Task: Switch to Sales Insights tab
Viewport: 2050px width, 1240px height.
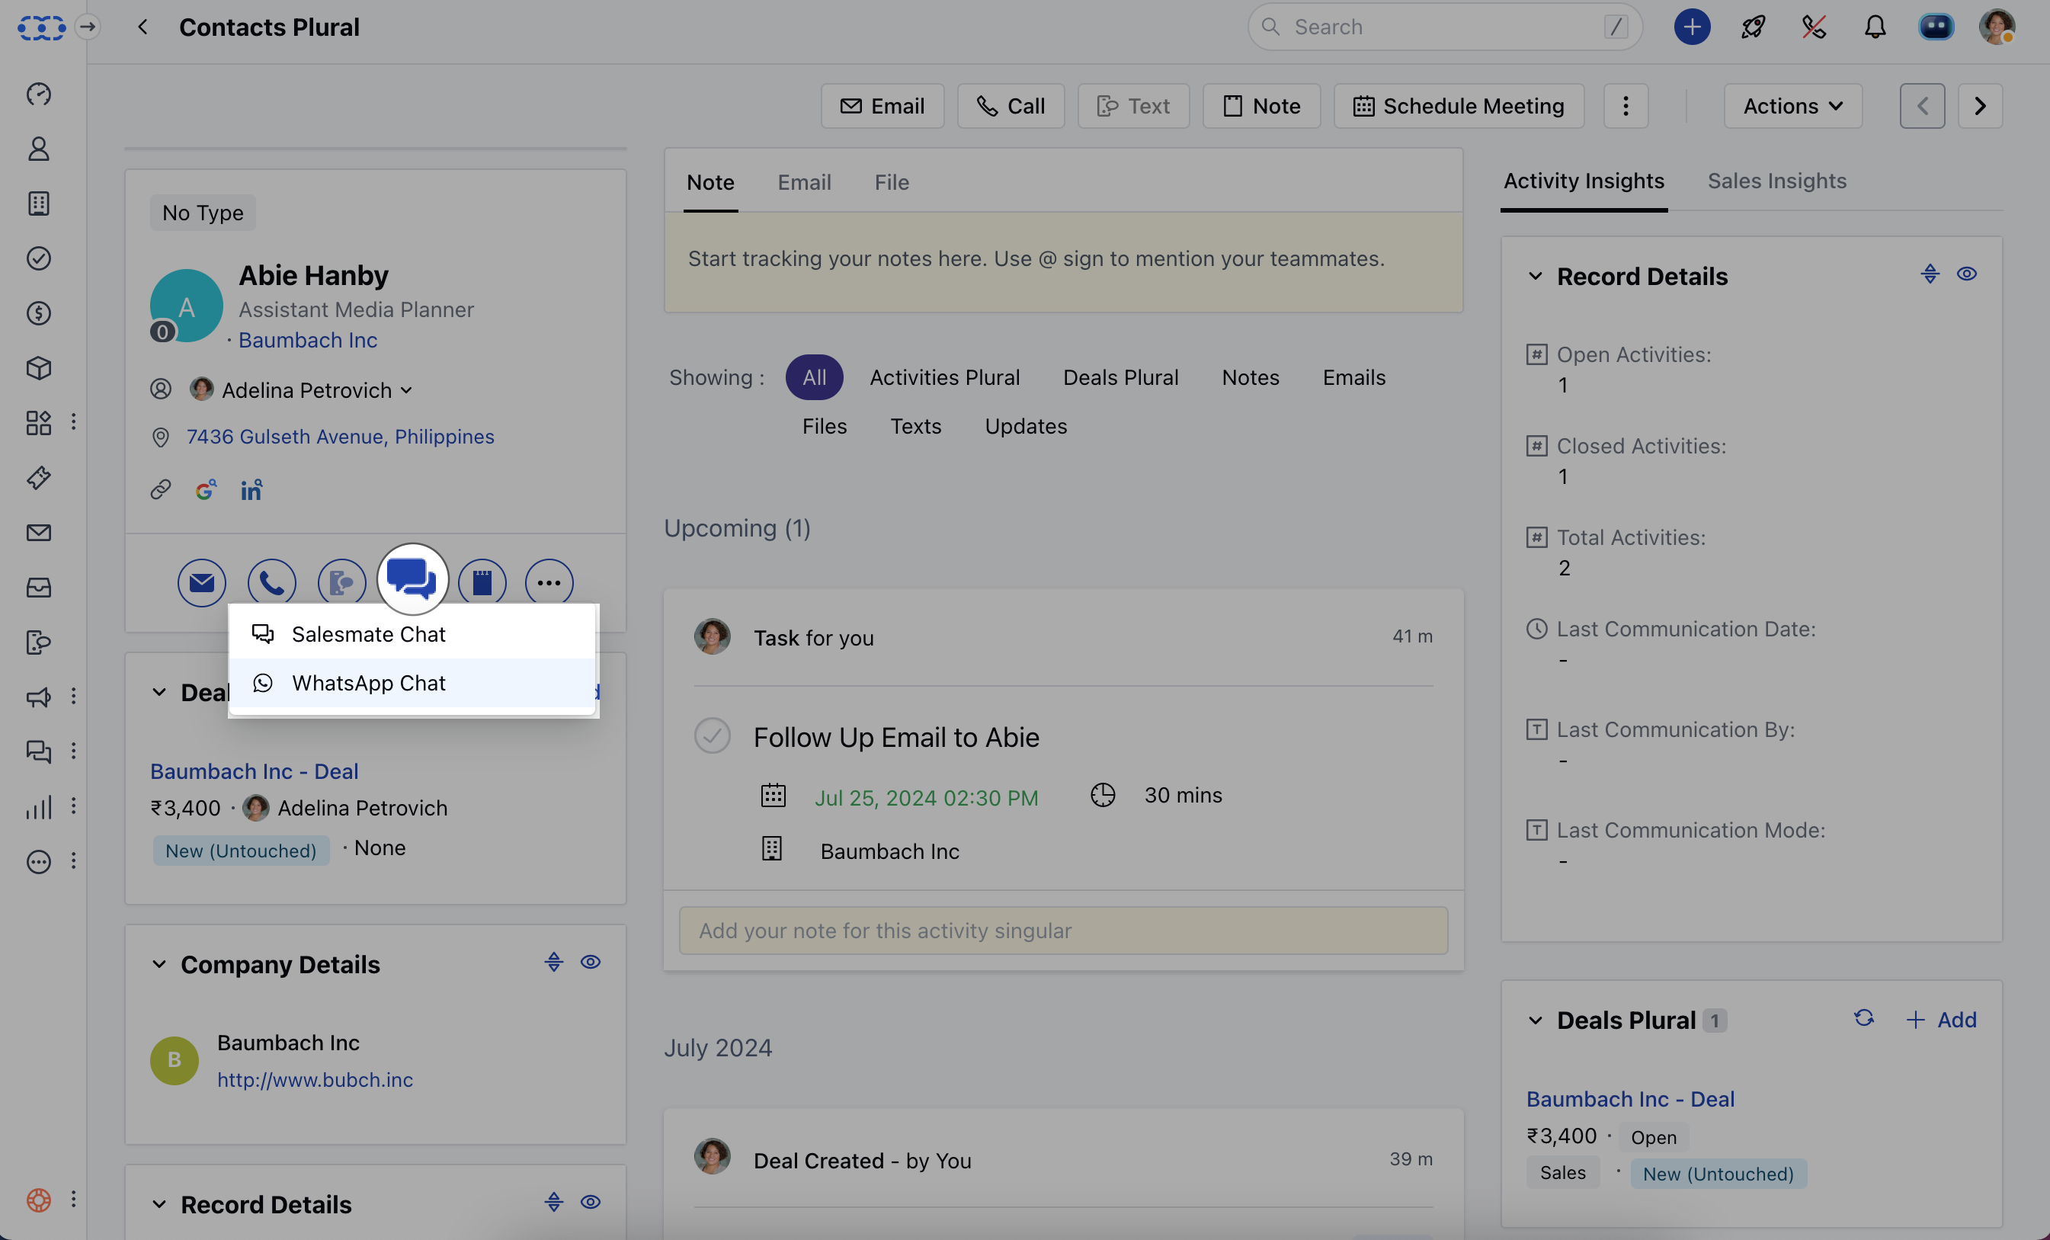Action: tap(1776, 181)
